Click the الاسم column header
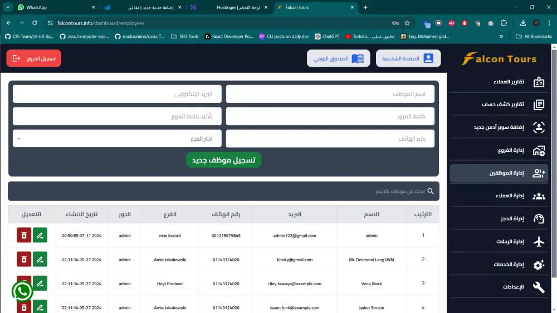This screenshot has height=313, width=557. [372, 215]
